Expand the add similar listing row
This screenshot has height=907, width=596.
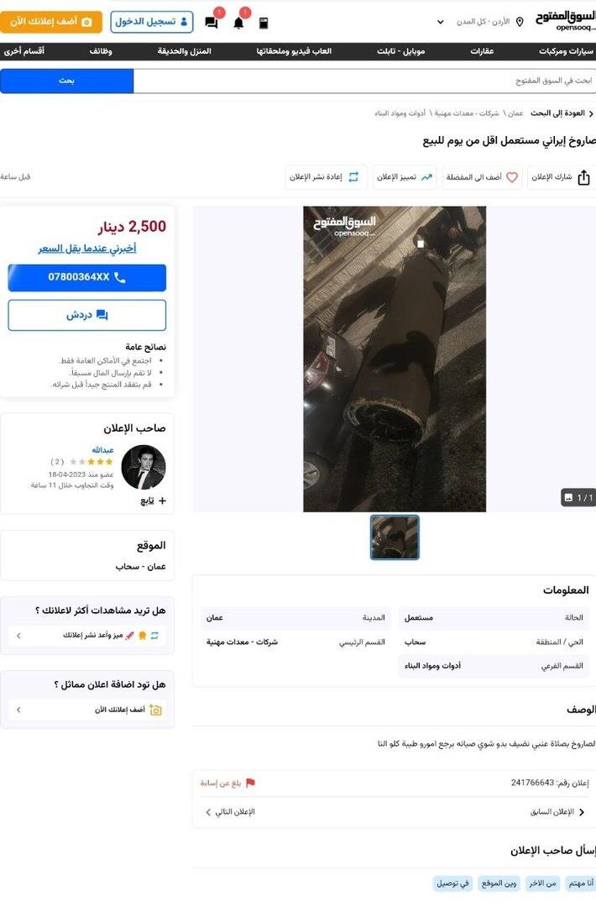tap(87, 709)
